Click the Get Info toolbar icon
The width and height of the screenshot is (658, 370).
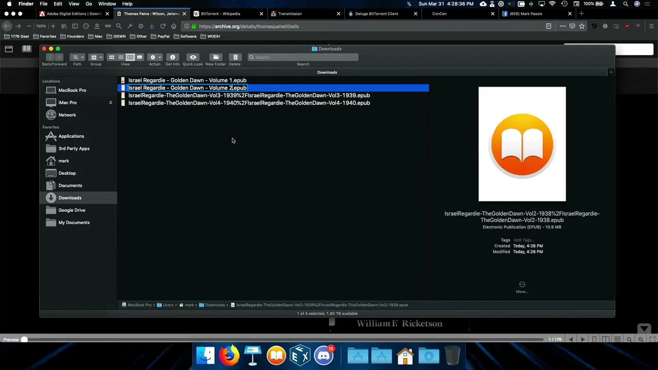point(173,57)
